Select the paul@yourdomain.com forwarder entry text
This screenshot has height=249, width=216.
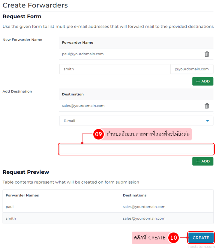pos(83,54)
